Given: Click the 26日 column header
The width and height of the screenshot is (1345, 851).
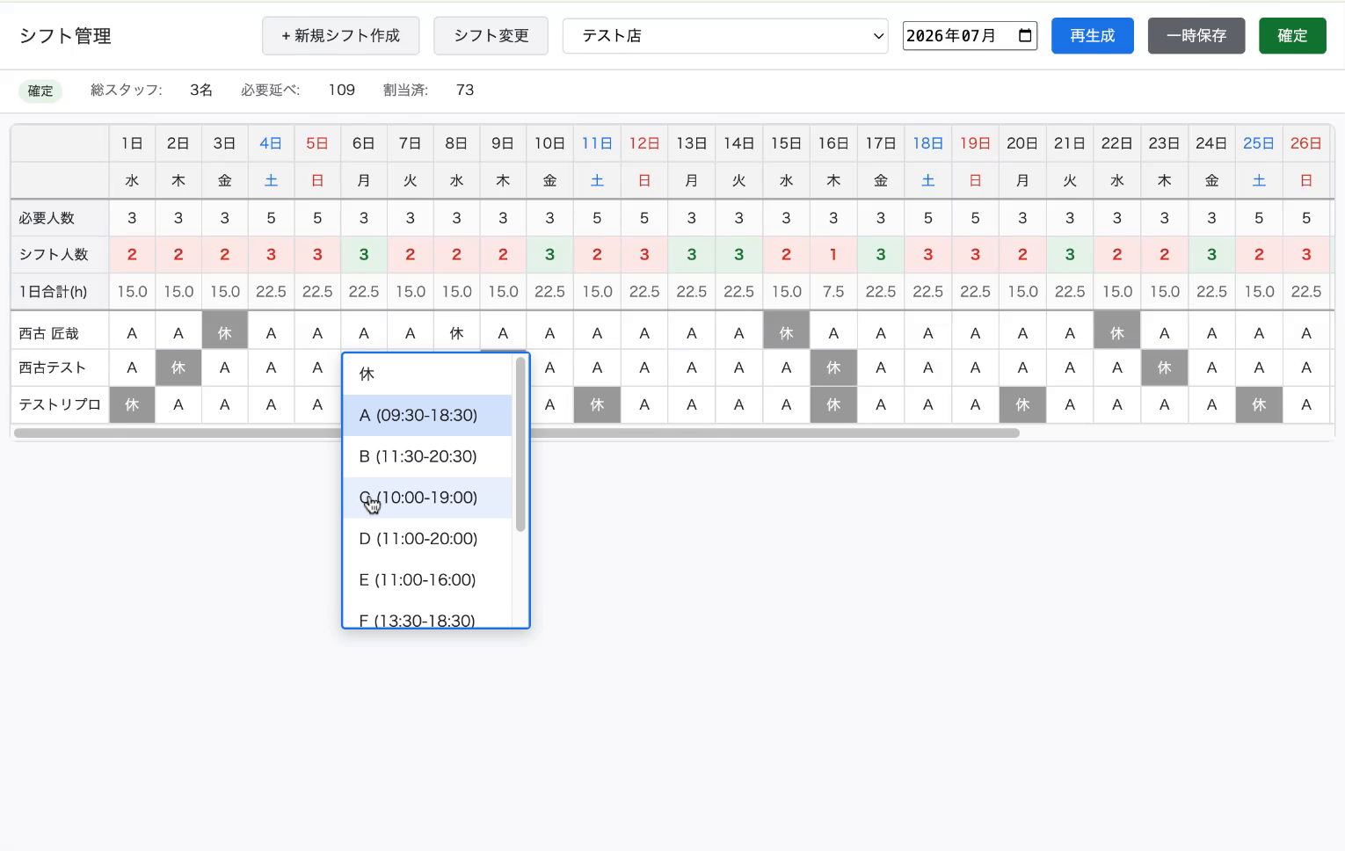Looking at the screenshot, I should point(1306,143).
